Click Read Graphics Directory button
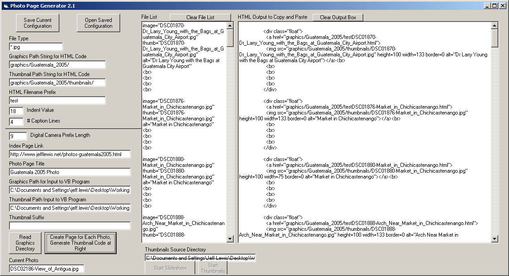This screenshot has width=509, height=276. click(25, 243)
